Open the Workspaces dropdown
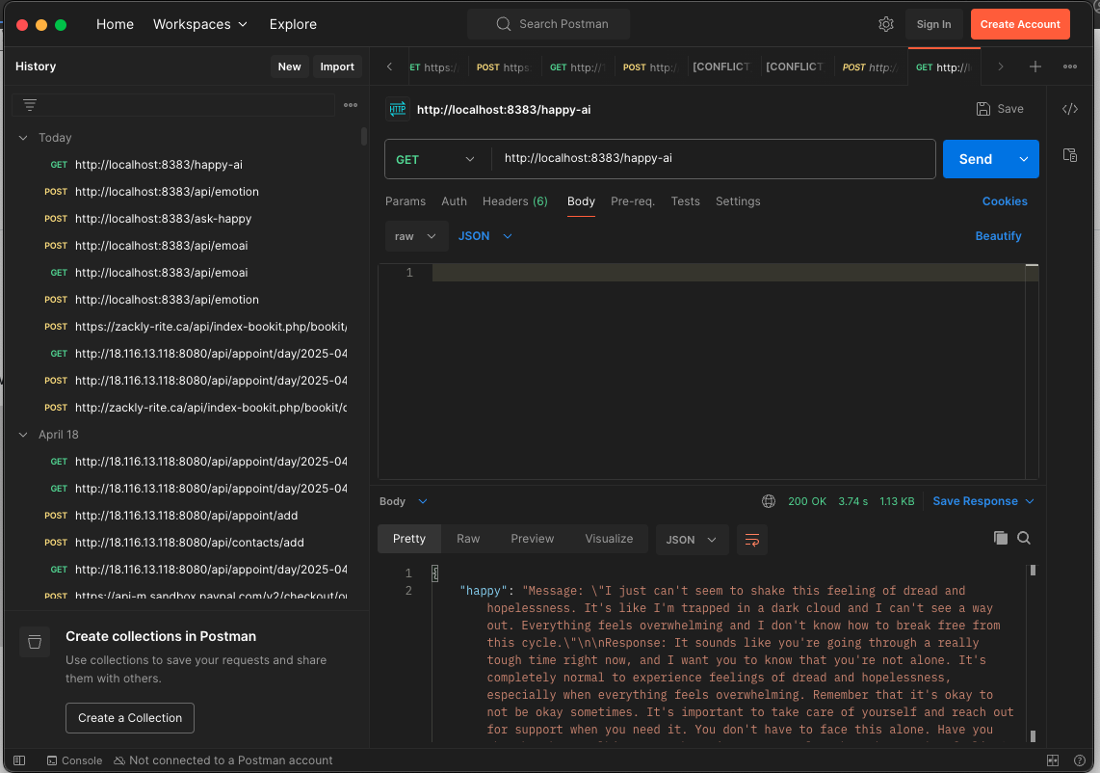This screenshot has height=773, width=1100. point(200,24)
